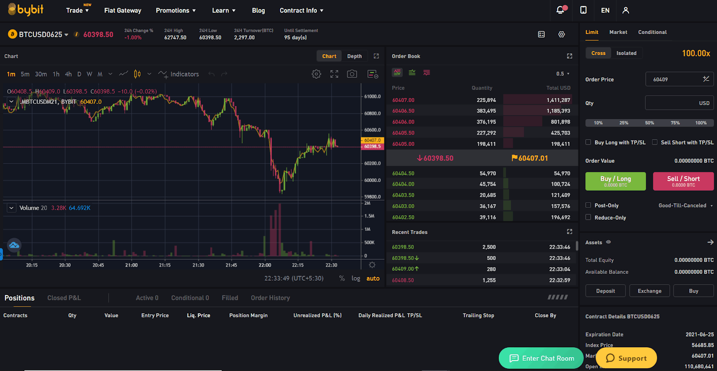
Task: Open Good-Till-Canceled time-in-force dropdown
Action: pyautogui.click(x=685, y=205)
